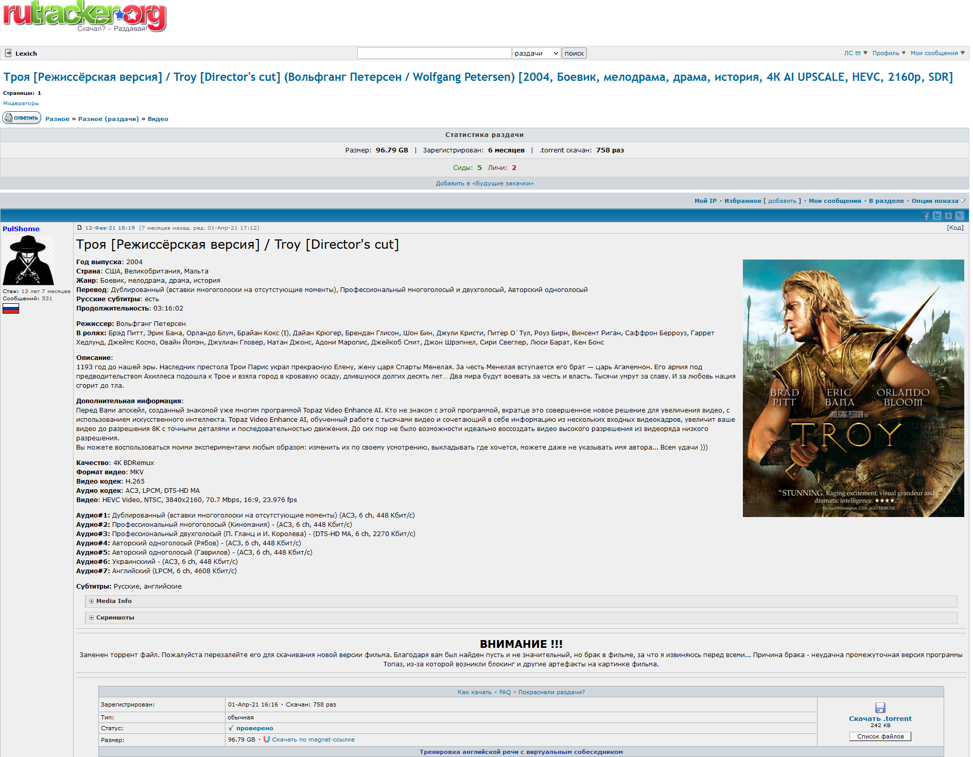Share the post via Twitter icon
Viewport: 973px width, 757px height.
coord(937,216)
